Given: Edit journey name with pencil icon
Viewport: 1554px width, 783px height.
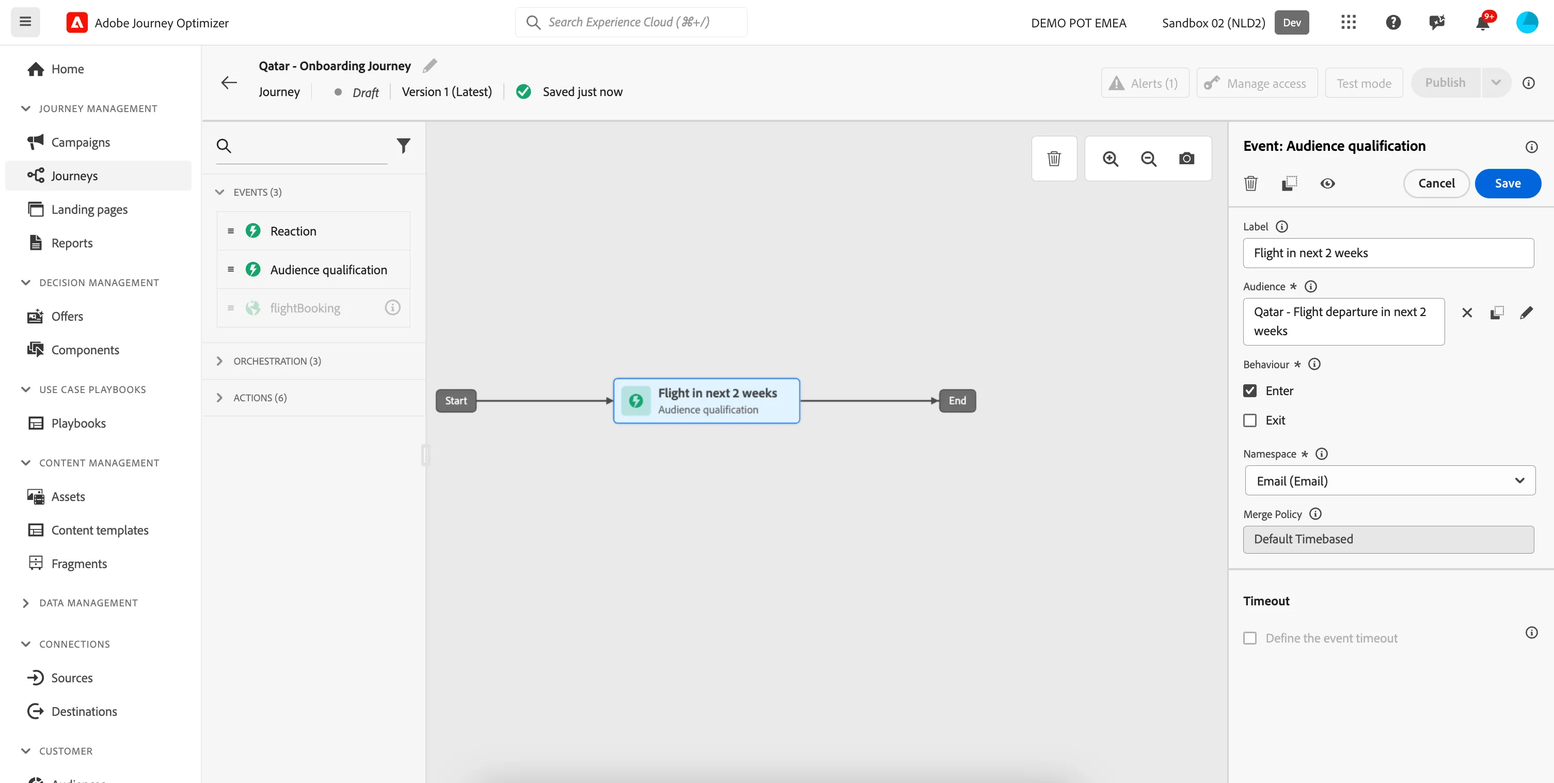Looking at the screenshot, I should (430, 65).
